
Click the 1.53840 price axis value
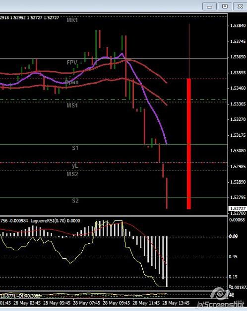[238, 25]
